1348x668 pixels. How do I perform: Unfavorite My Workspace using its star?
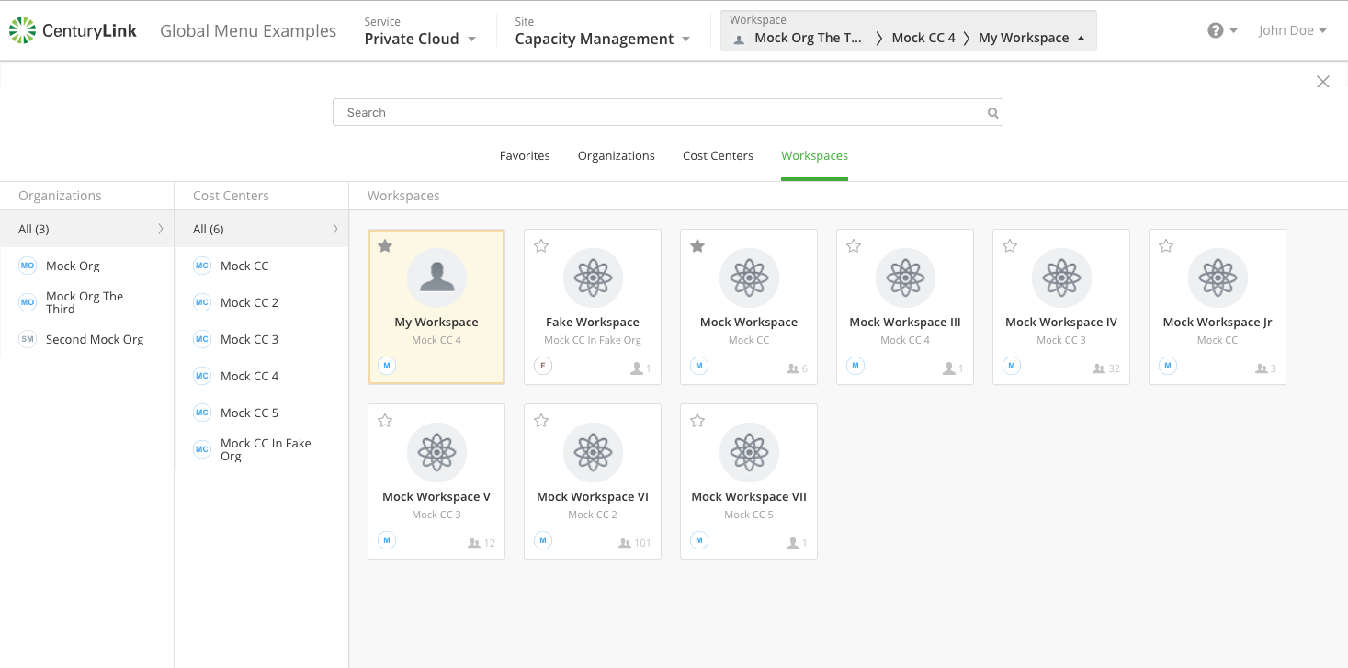(385, 246)
